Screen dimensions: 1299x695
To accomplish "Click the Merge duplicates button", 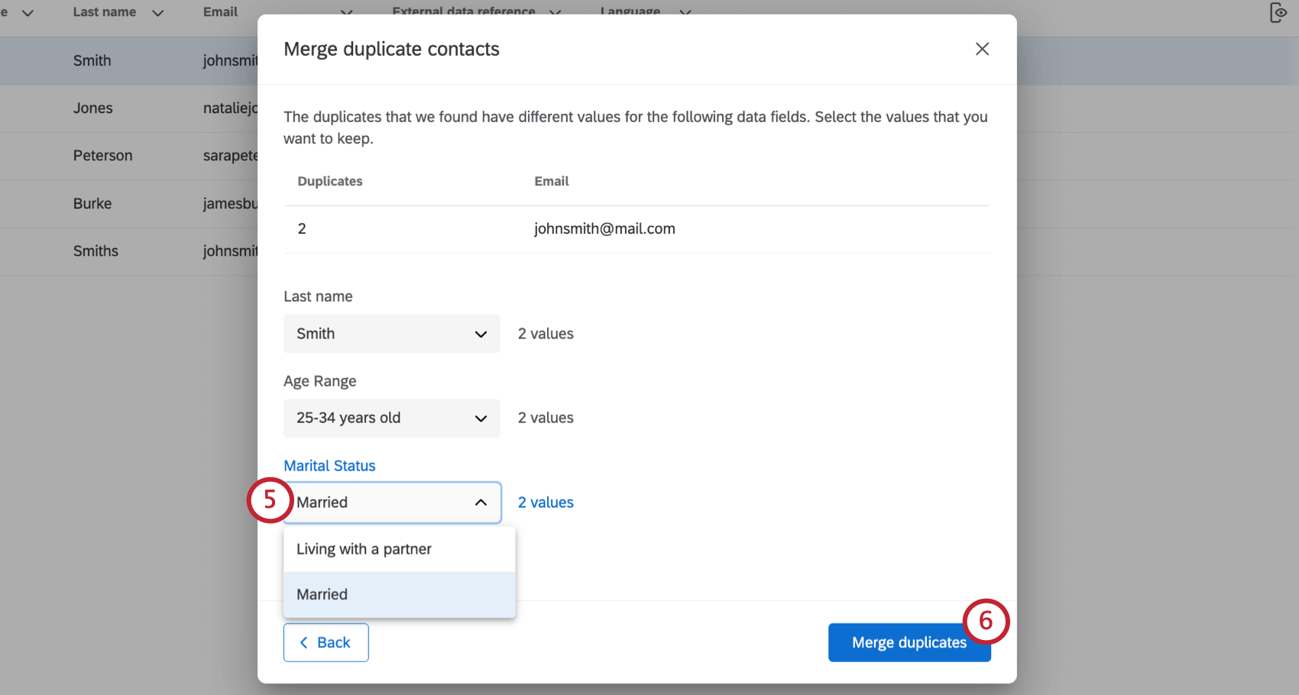I will point(909,642).
